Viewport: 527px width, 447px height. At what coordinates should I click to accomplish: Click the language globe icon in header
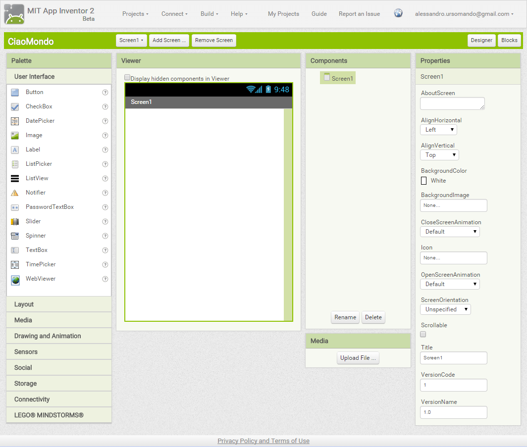[x=398, y=13]
